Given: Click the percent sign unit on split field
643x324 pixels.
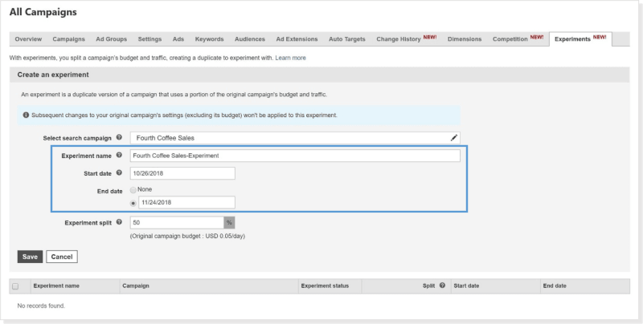Looking at the screenshot, I should pyautogui.click(x=229, y=222).
